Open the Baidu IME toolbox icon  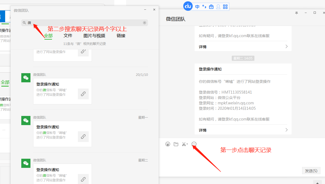click(211, 7)
